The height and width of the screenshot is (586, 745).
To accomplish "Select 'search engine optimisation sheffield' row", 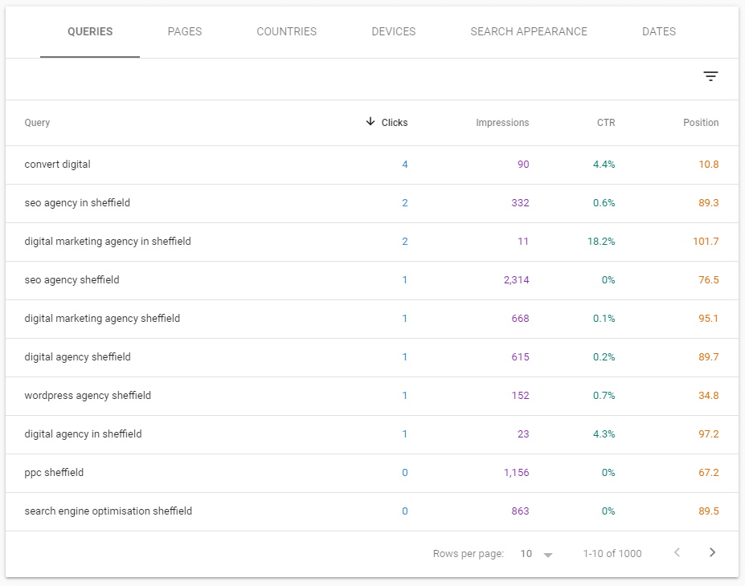I will click(x=108, y=511).
